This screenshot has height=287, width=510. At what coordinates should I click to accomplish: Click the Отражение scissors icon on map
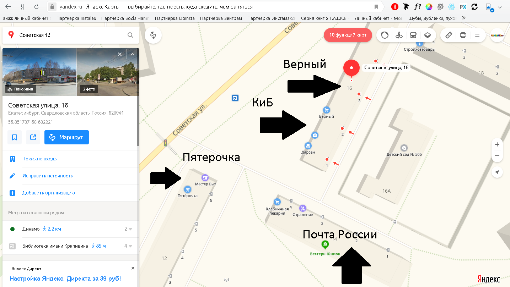302,208
